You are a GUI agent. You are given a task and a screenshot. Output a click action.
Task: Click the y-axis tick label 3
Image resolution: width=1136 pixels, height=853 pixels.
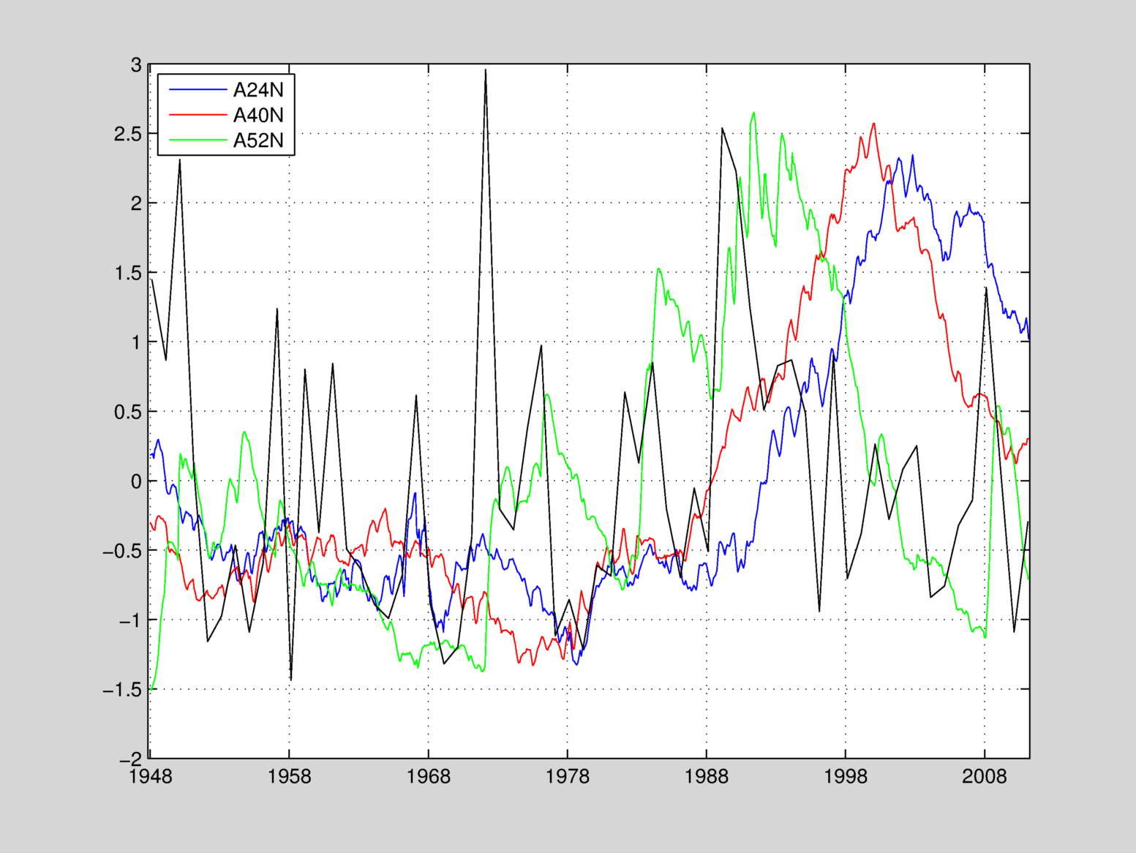pos(136,65)
